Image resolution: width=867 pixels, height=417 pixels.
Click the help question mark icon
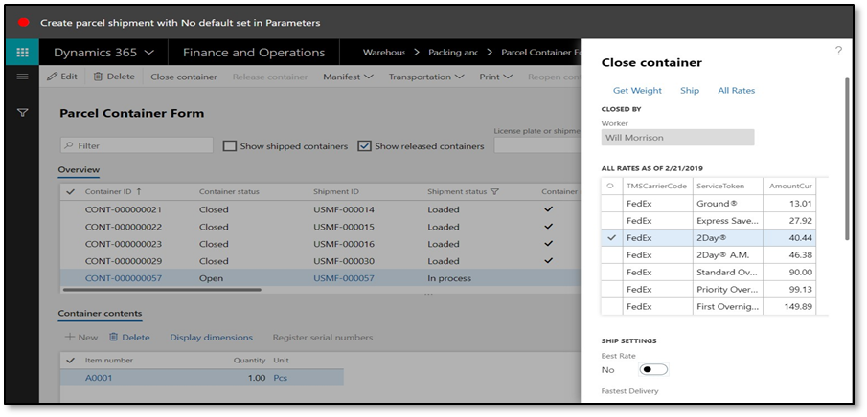click(838, 50)
